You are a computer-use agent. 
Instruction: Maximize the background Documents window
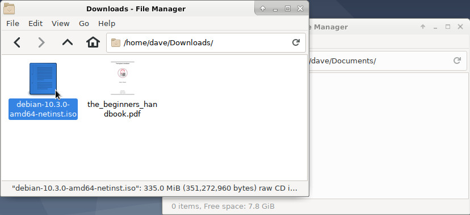click(x=448, y=27)
